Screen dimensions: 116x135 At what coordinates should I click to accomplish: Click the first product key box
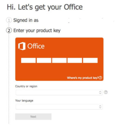pos(28,60)
